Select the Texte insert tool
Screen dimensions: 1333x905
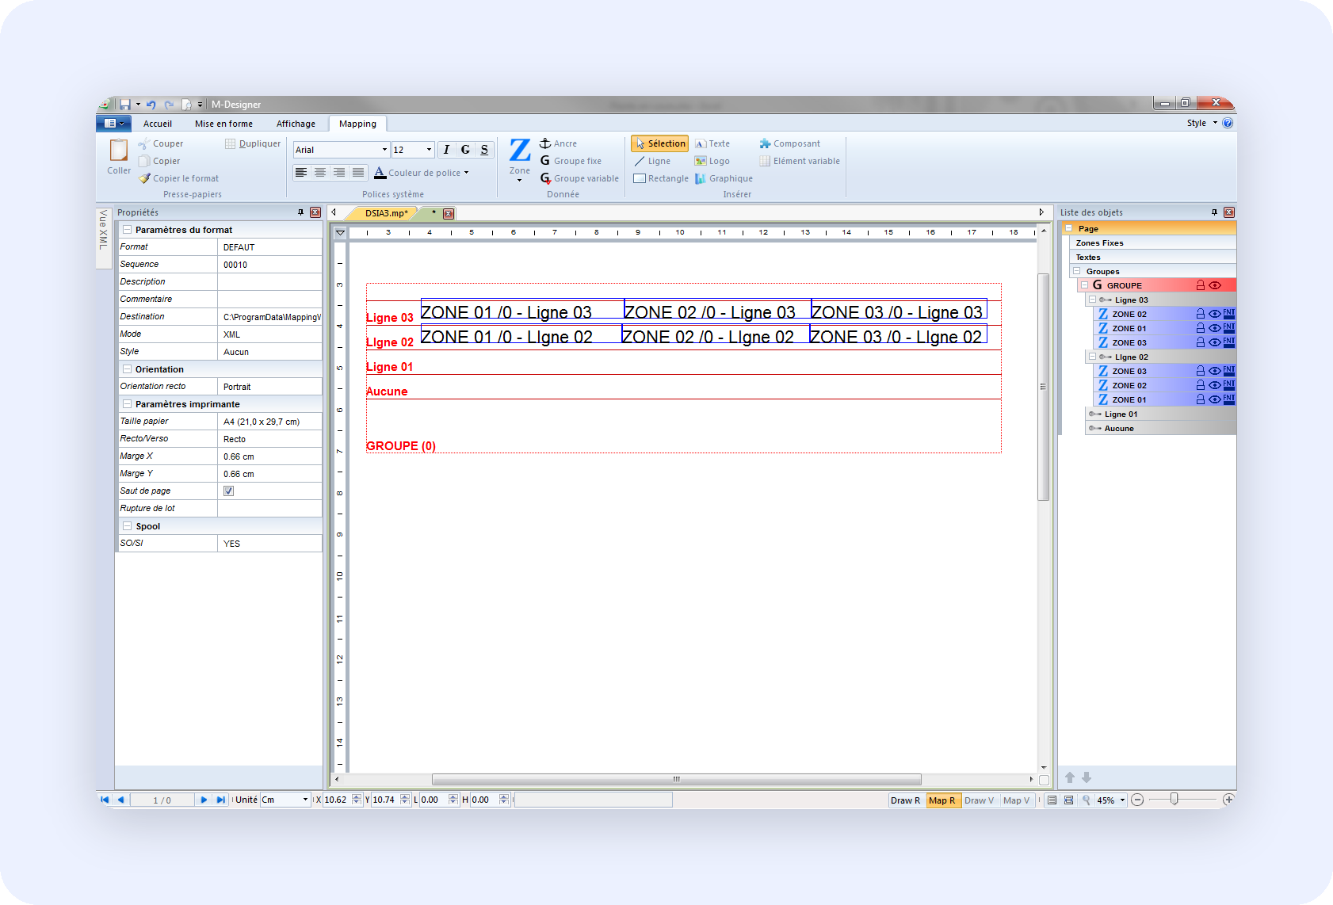(712, 143)
